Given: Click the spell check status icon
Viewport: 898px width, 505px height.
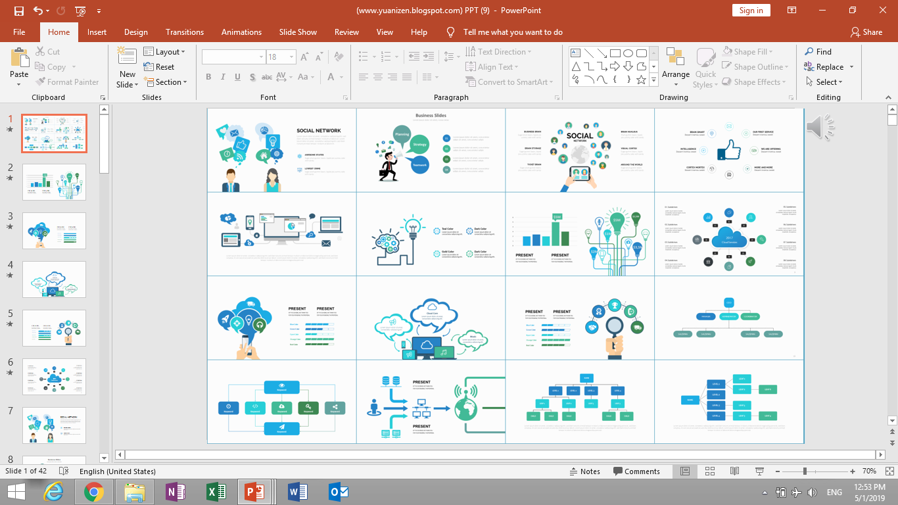Looking at the screenshot, I should 64,471.
